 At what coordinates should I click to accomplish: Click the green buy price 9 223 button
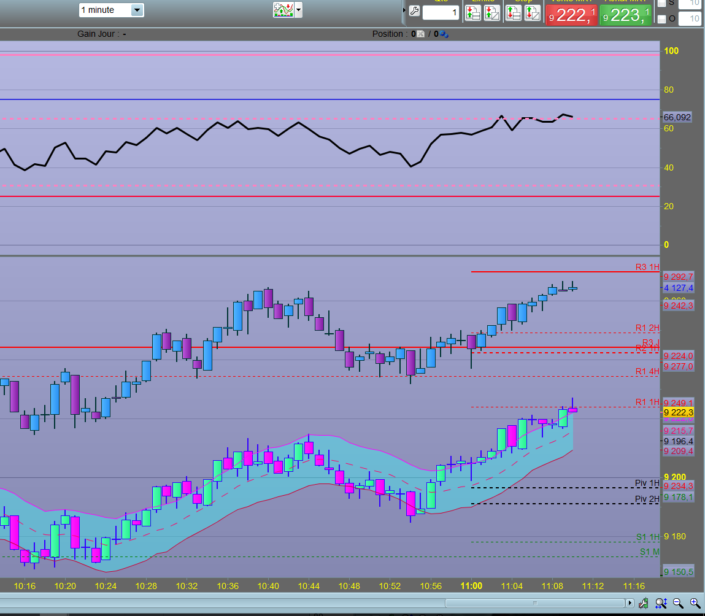click(625, 15)
